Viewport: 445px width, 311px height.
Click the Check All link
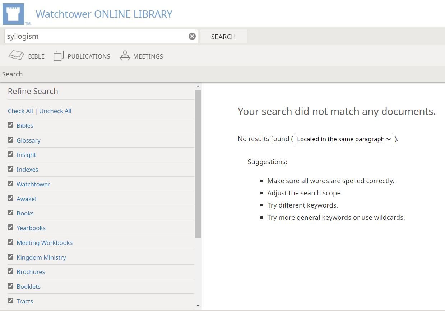(x=20, y=111)
